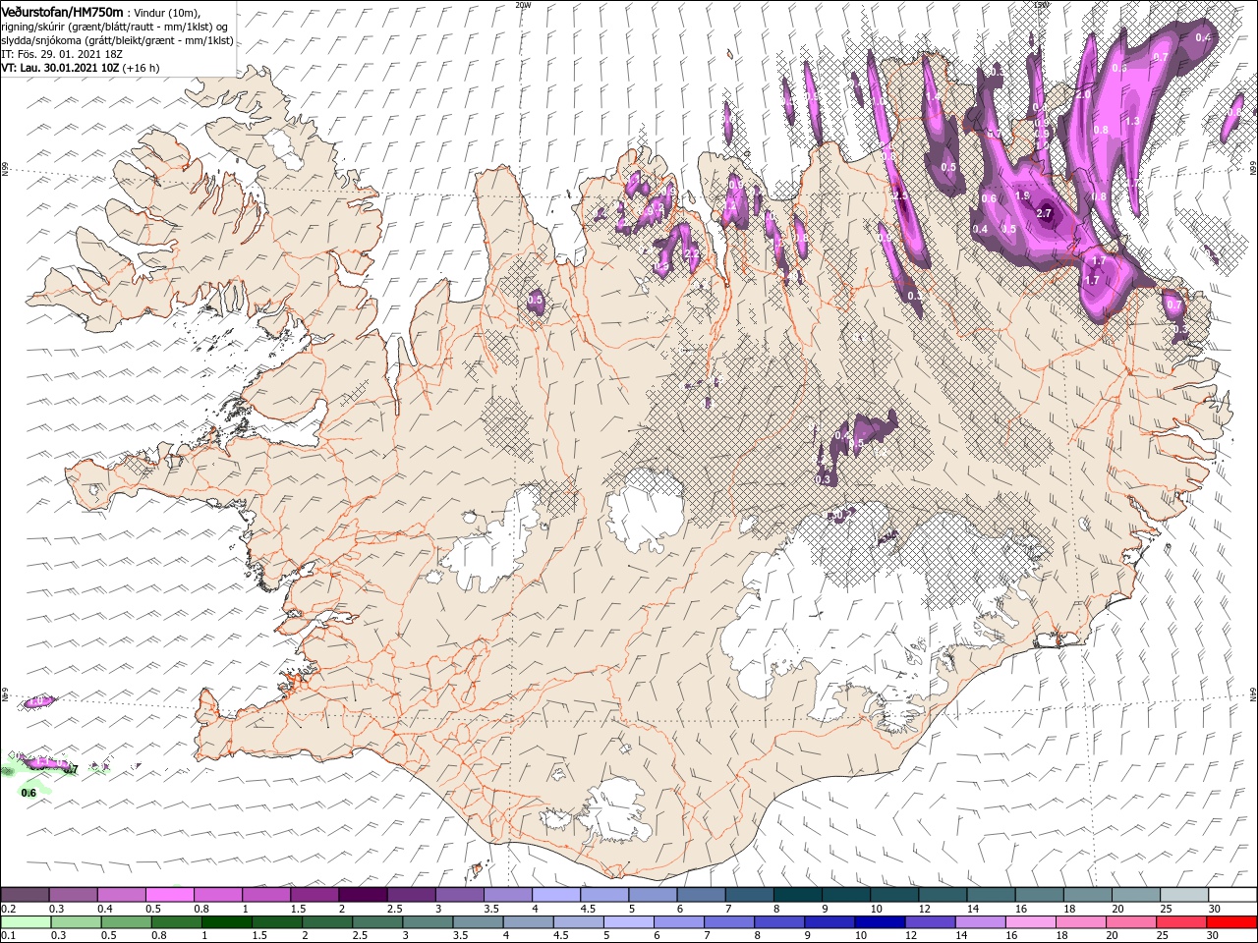Viewport: 1258px width, 943px height.
Task: Select the snow legend swatch between 1.5 and 2
Action: [314, 895]
